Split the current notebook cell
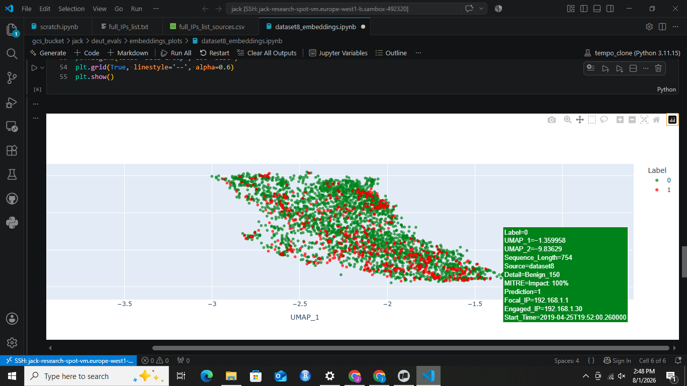Screen dimensions: 687x386 coord(633,68)
